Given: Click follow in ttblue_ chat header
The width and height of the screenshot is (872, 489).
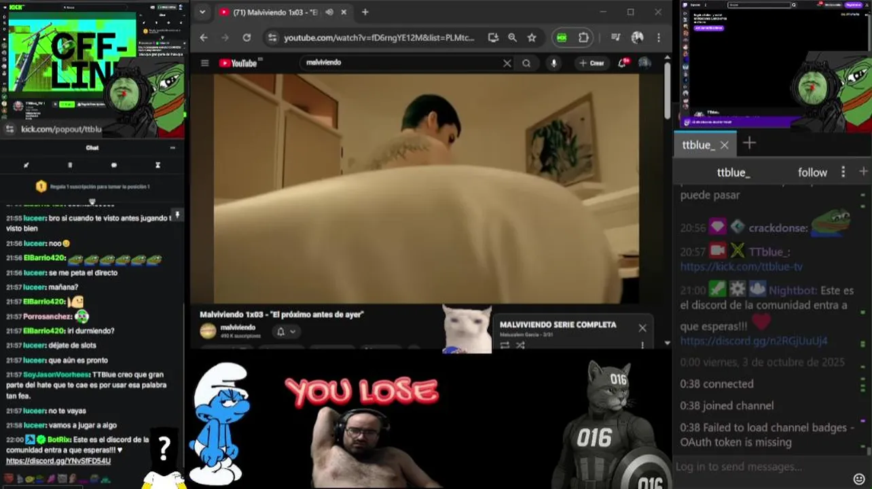Looking at the screenshot, I should [812, 173].
